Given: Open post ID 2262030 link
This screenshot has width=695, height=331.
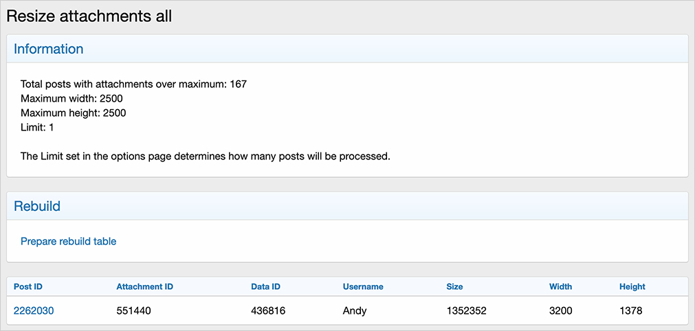Looking at the screenshot, I should 34,310.
